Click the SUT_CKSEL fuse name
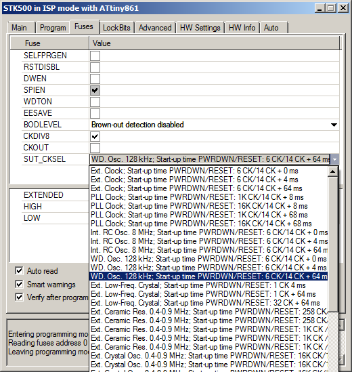The width and height of the screenshot is (352, 372). coord(45,159)
